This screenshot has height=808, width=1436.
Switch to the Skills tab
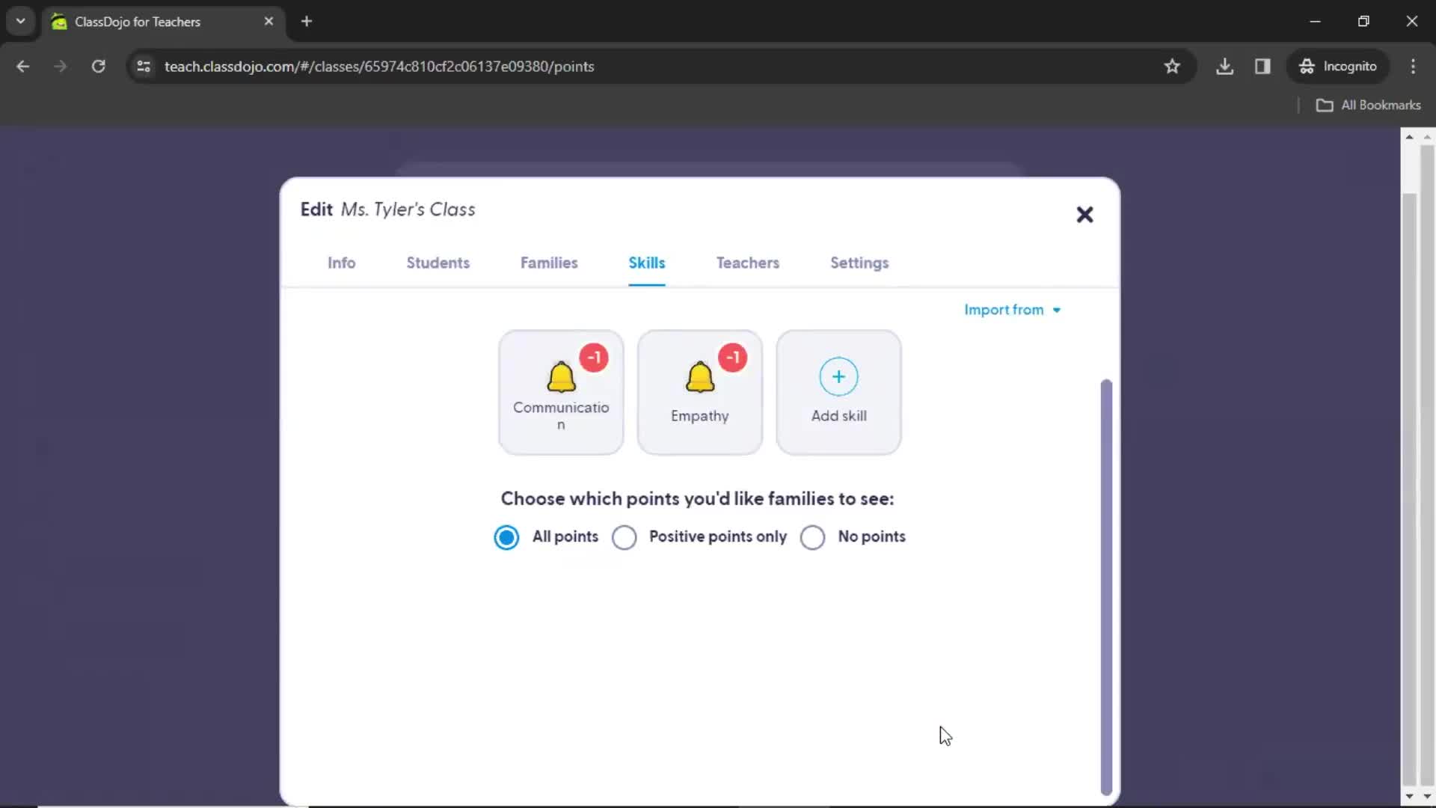coord(646,263)
